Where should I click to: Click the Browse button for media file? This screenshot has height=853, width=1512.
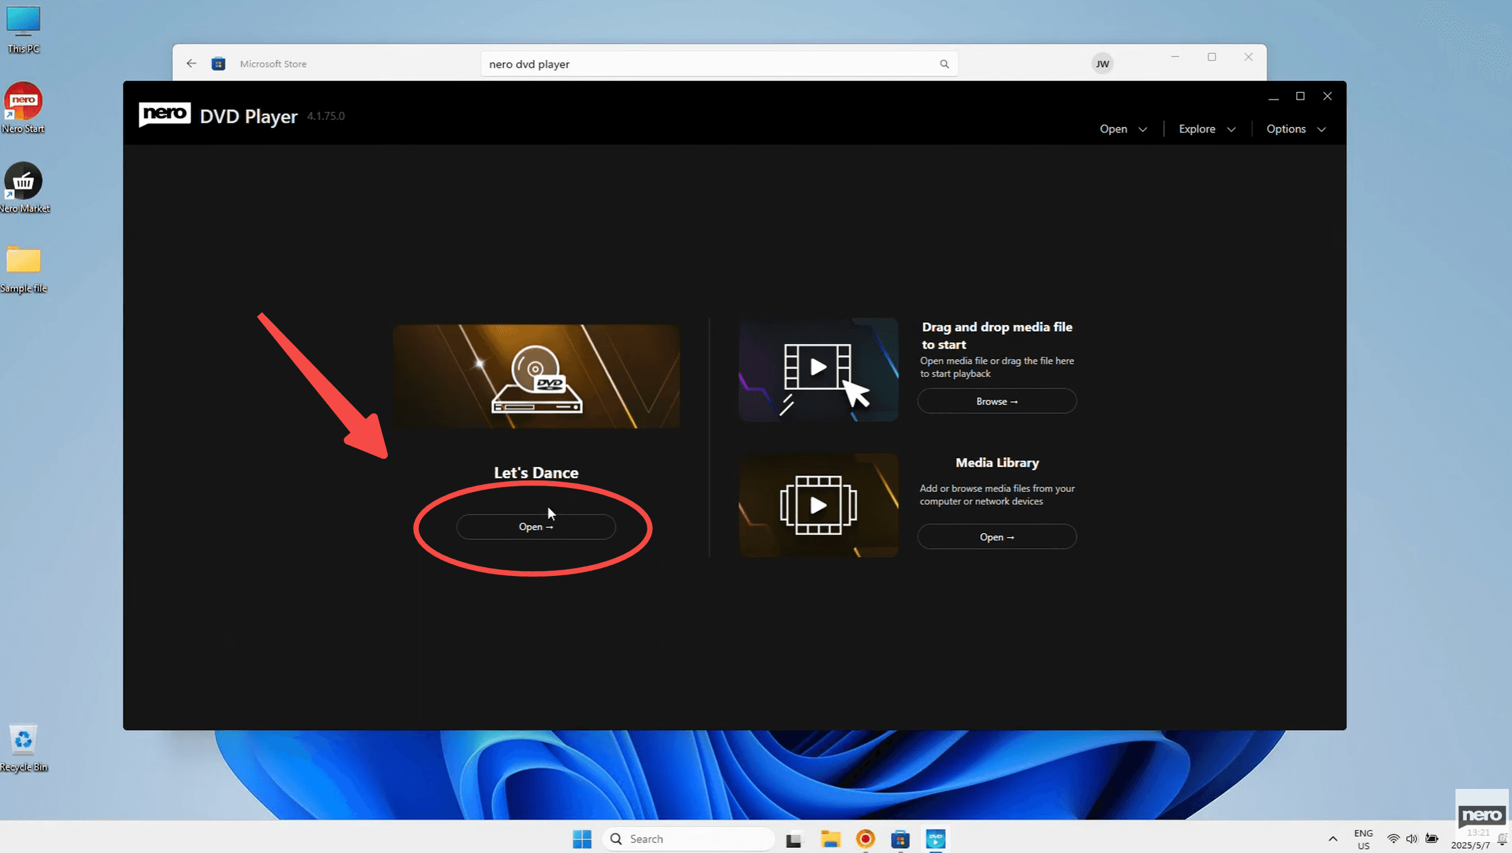tap(996, 401)
